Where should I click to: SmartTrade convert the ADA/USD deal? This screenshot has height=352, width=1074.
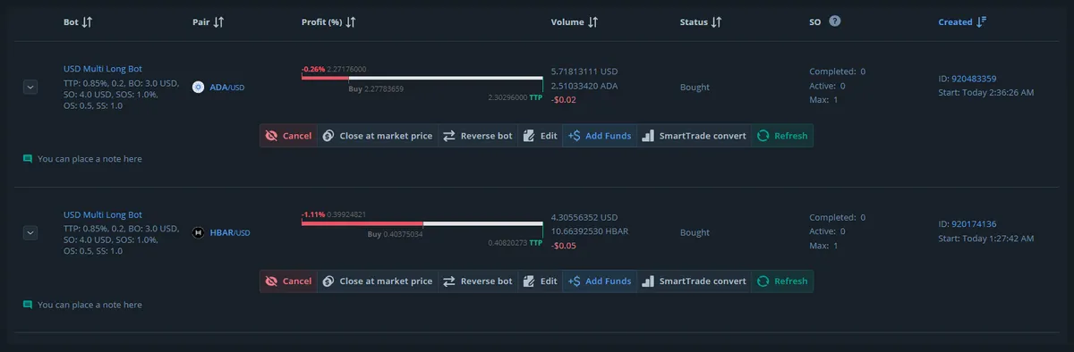[694, 136]
